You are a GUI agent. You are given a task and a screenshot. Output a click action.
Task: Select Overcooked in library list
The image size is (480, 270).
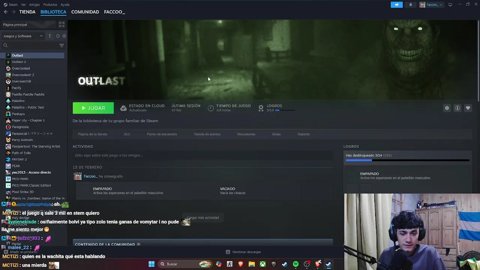pyautogui.click(x=21, y=68)
